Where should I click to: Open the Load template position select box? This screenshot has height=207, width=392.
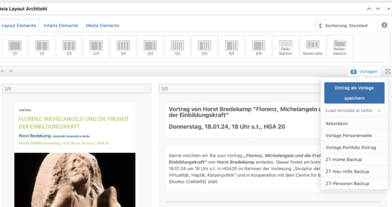(354, 110)
